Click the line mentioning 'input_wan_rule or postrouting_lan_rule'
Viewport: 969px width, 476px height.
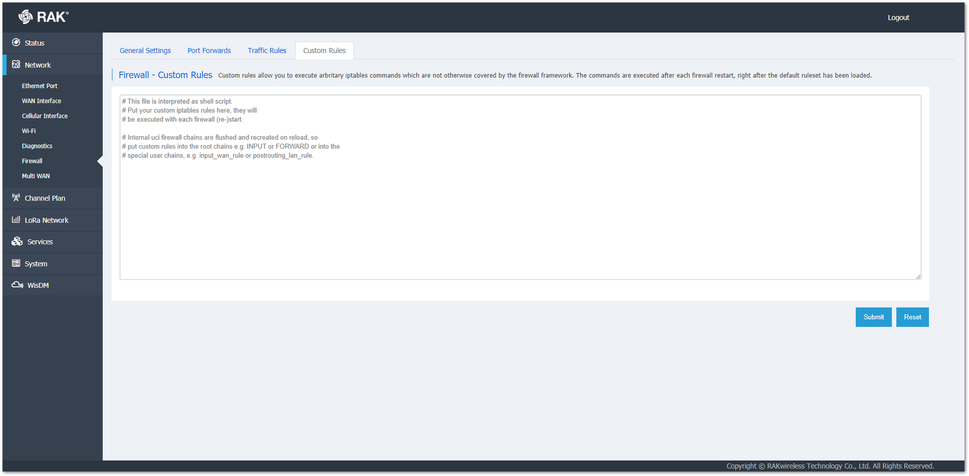[218, 156]
